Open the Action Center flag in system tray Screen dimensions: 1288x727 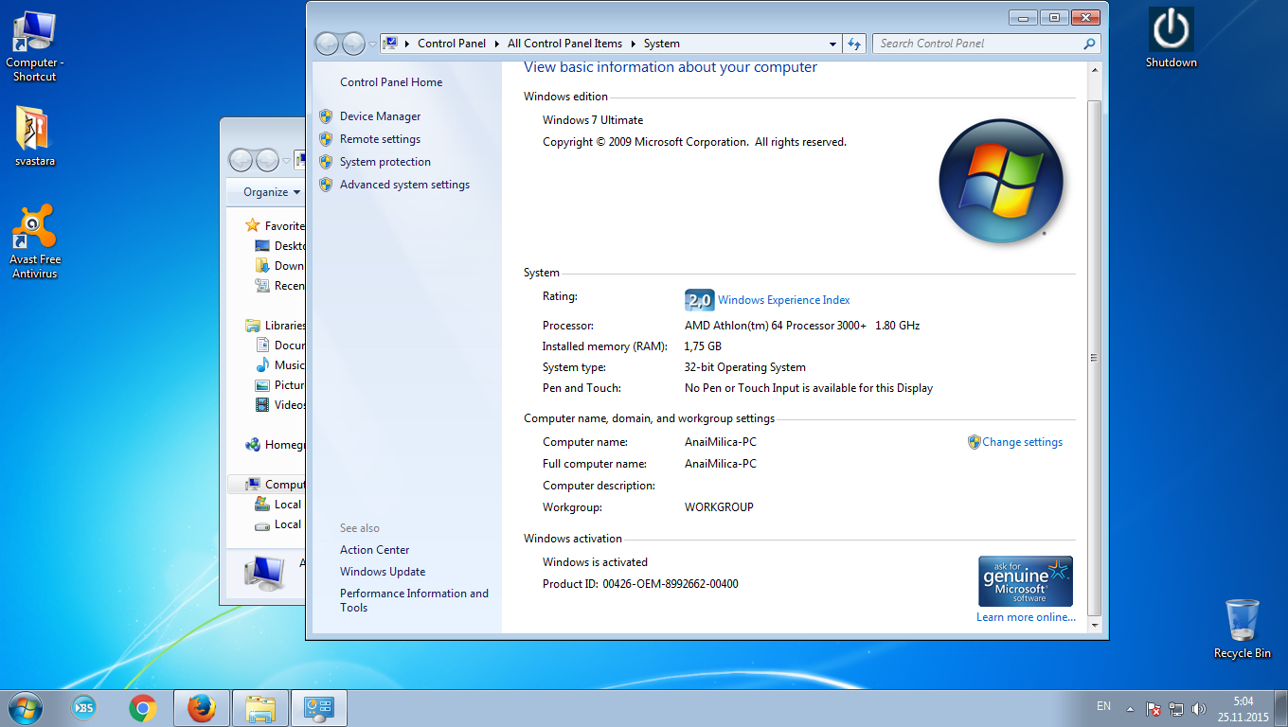pos(1154,708)
